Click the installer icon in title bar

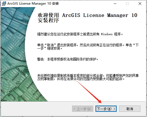[4, 4]
